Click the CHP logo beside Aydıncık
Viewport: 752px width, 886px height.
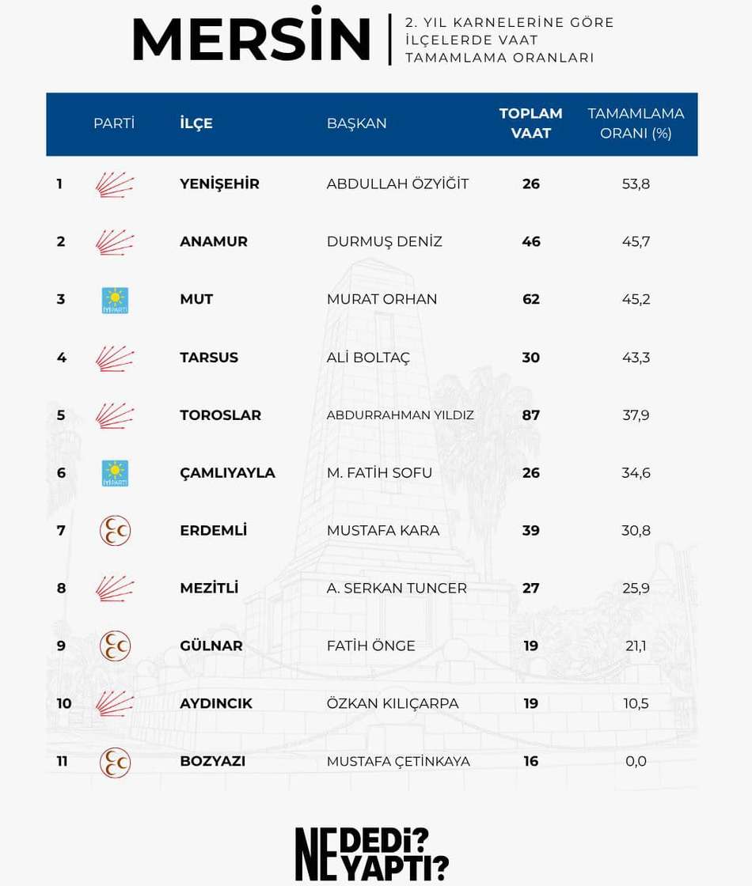pos(115,703)
